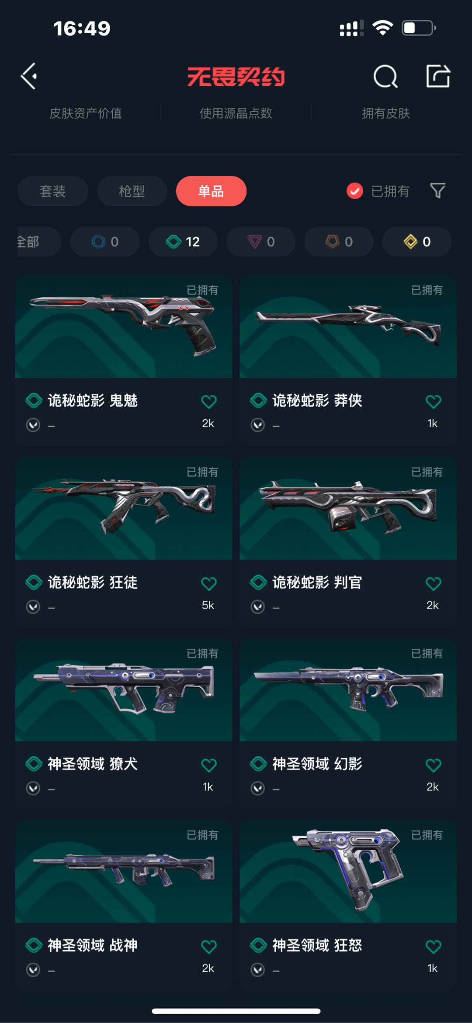Select the blue circle tier filter
This screenshot has width=472, height=1023.
[105, 242]
